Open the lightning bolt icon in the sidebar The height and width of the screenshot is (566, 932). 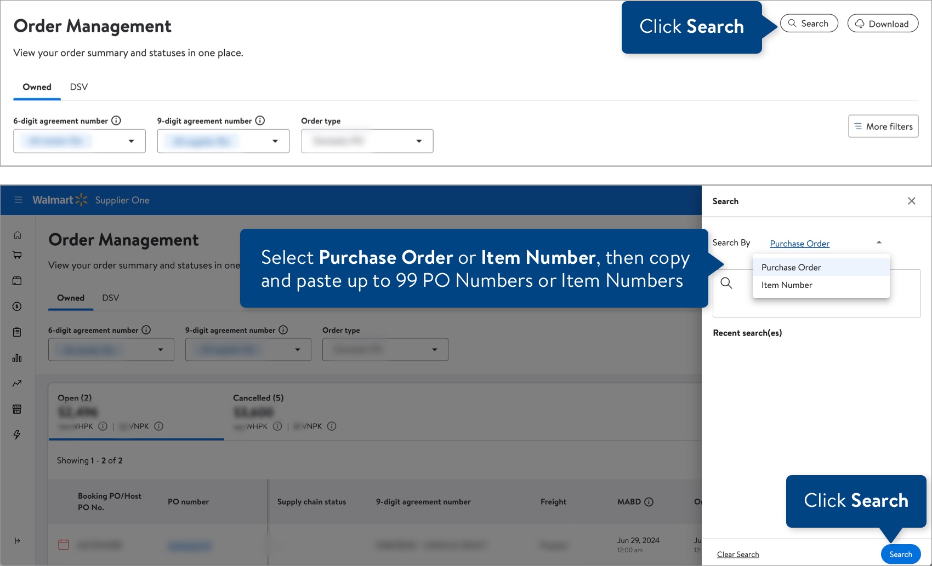(x=17, y=434)
